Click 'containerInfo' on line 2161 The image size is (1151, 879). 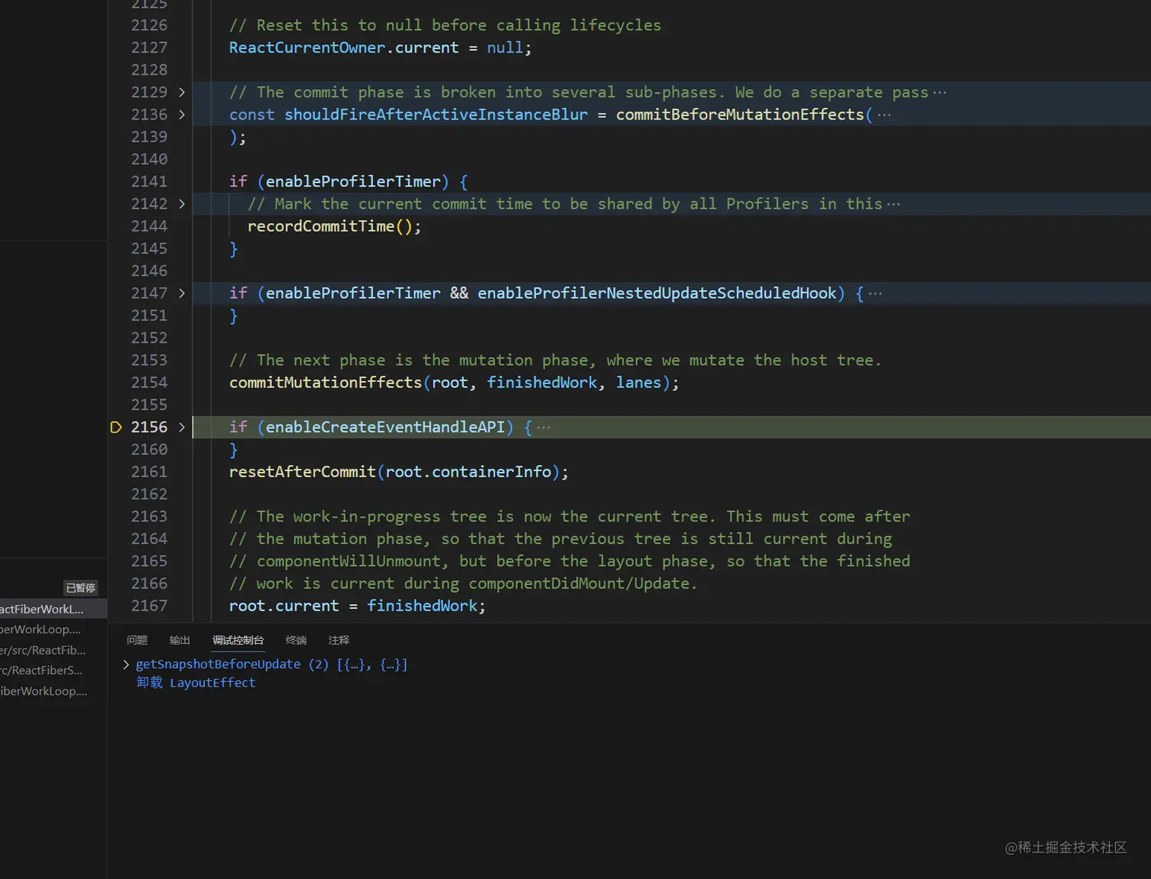492,472
